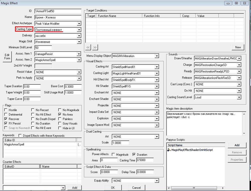
Task: Enable the Hostile flag checkbox
Action: click(x=6, y=110)
